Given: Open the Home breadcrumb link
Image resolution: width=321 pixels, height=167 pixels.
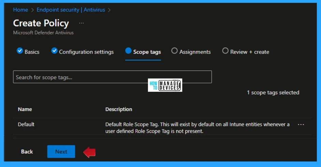Looking at the screenshot, I should click(x=20, y=10).
